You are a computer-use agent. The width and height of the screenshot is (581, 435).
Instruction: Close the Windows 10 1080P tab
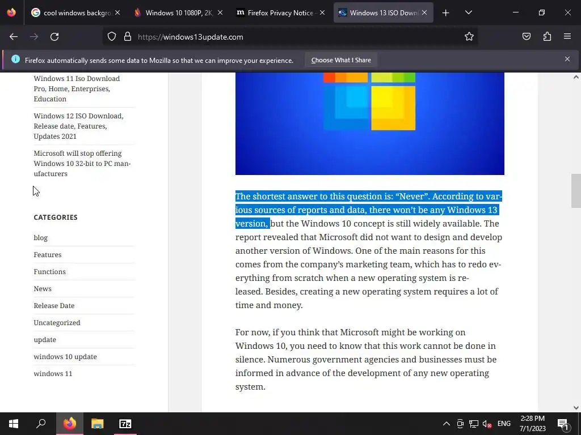220,12
